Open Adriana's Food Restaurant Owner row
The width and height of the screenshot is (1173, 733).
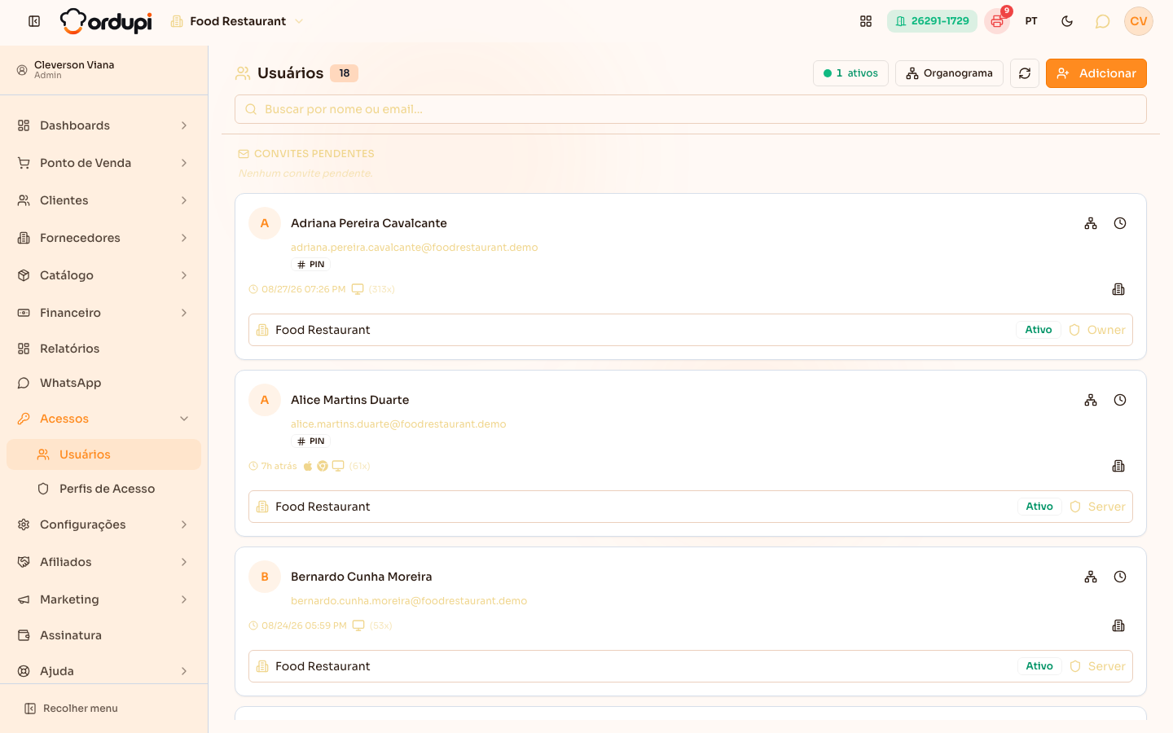[691, 330]
